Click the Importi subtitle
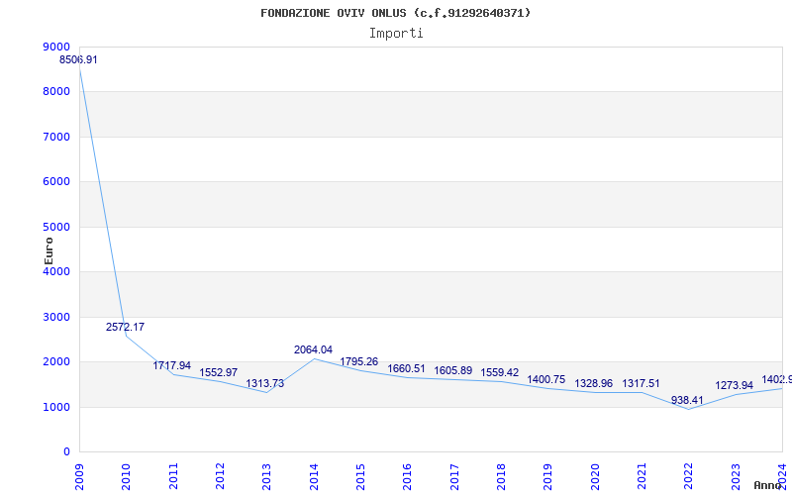This screenshot has width=792, height=495. pyautogui.click(x=396, y=33)
